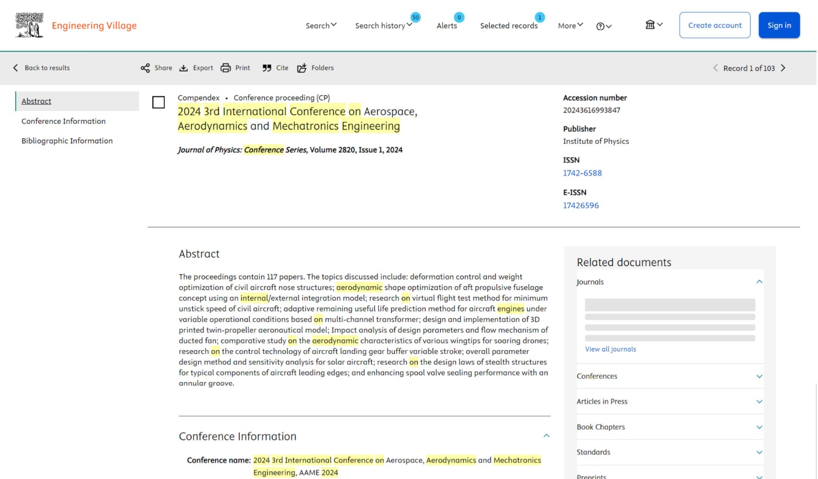This screenshot has width=818, height=479.
Task: Expand the Articles in Press section
Action: coord(759,402)
